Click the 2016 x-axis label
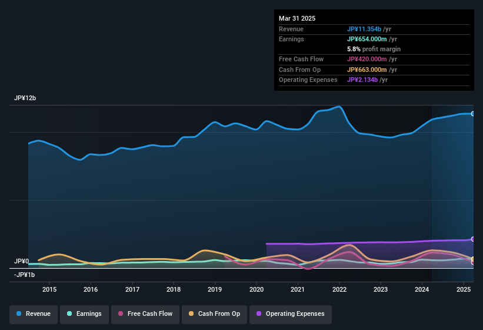 [x=91, y=289]
